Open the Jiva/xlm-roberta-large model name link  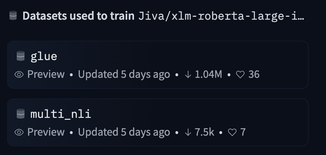[x=221, y=16]
